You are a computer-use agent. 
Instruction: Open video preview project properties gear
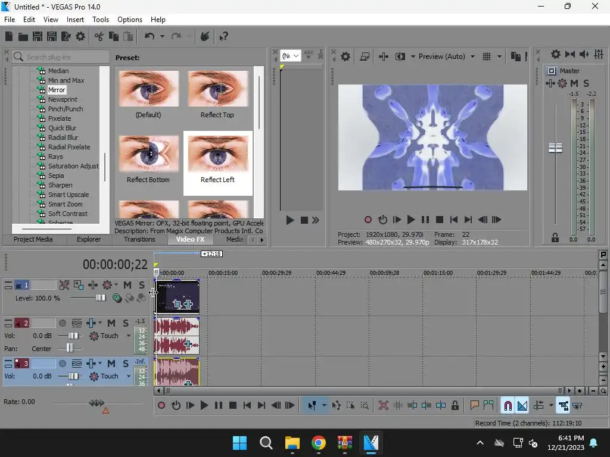point(345,57)
